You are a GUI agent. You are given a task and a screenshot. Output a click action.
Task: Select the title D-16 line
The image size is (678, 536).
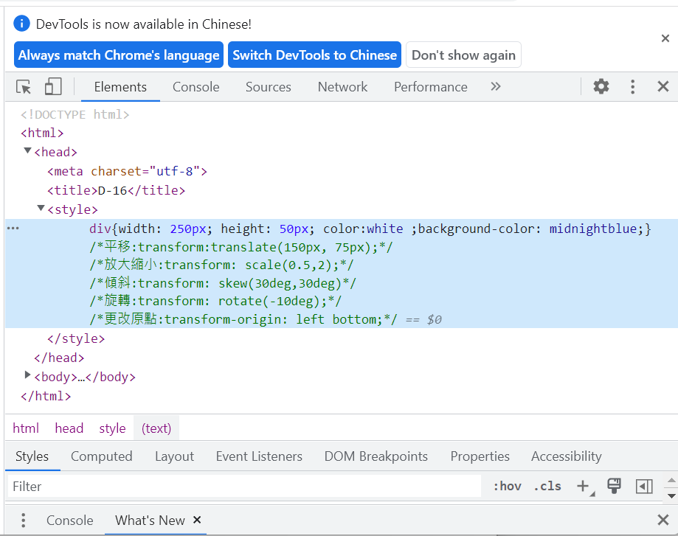[116, 190]
